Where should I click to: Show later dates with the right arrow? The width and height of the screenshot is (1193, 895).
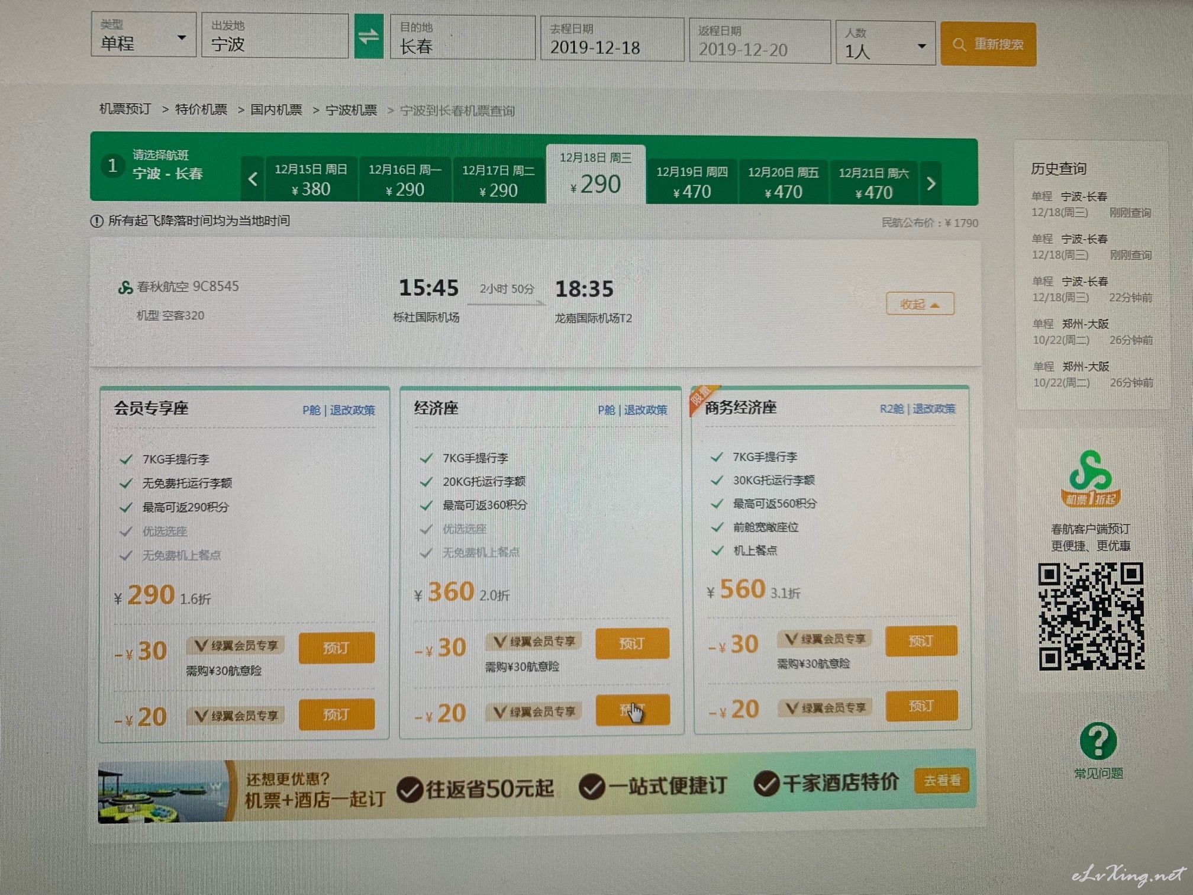930,183
